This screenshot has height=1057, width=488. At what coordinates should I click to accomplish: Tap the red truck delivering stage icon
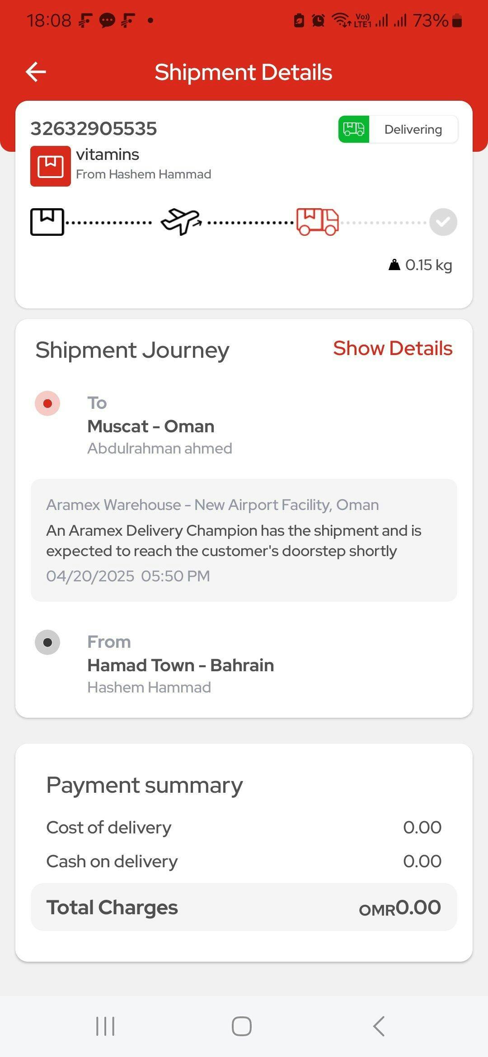coord(317,222)
